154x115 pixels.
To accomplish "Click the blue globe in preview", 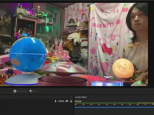I will pos(28,54).
